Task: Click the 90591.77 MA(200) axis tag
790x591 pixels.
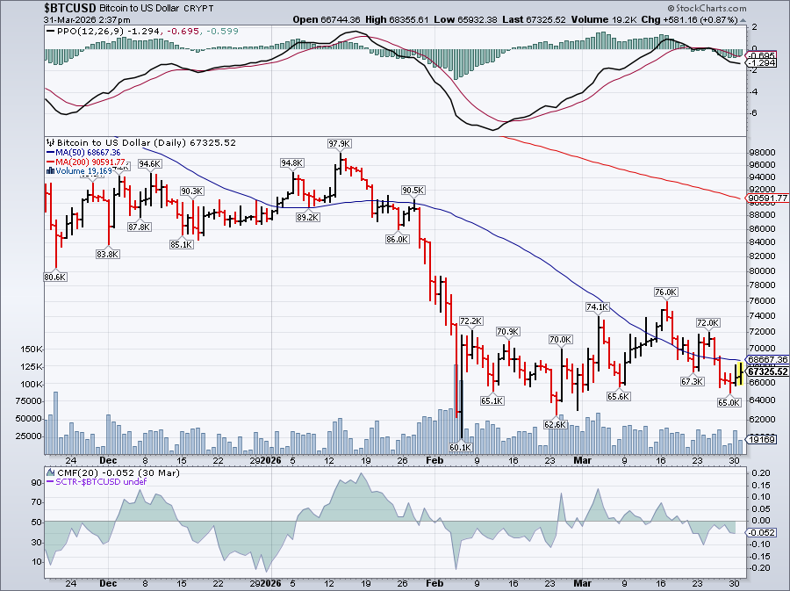Action: coord(767,198)
